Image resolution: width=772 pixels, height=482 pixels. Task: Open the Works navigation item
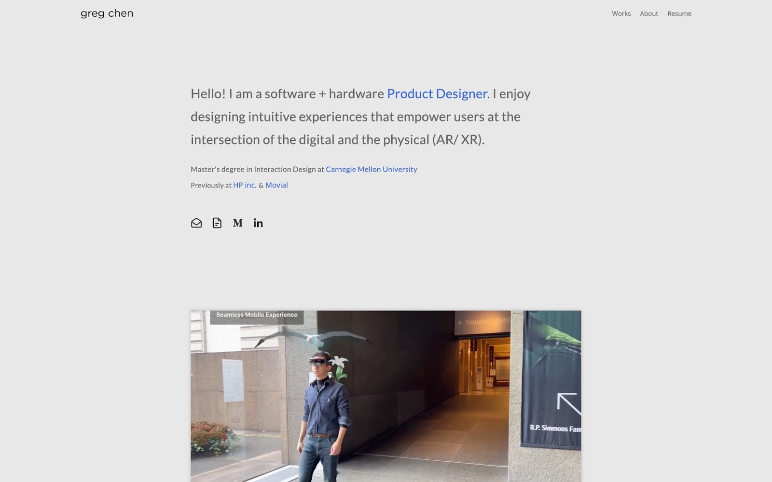(621, 13)
